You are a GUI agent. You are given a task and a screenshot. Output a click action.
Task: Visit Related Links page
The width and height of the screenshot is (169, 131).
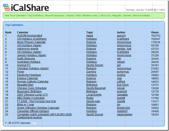click(90, 16)
